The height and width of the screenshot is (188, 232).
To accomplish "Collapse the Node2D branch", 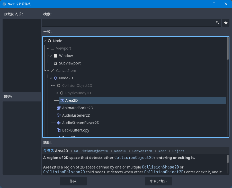I will coord(51,78).
